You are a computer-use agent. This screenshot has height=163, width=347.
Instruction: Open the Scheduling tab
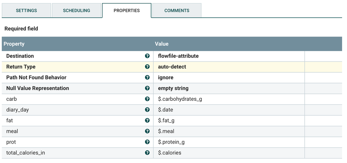[76, 10]
